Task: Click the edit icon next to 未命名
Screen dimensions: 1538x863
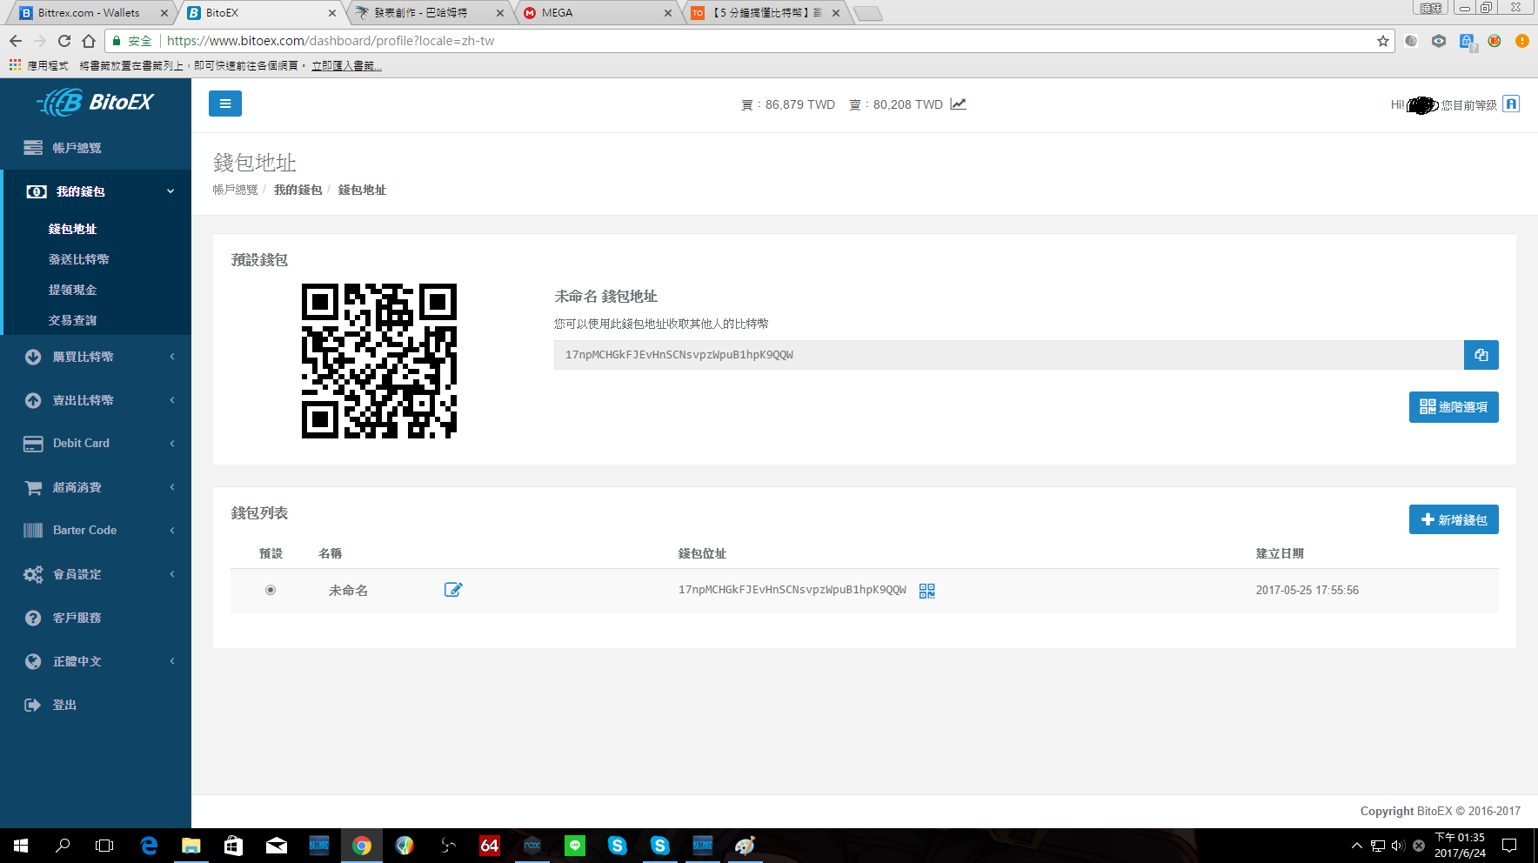Action: [x=453, y=590]
